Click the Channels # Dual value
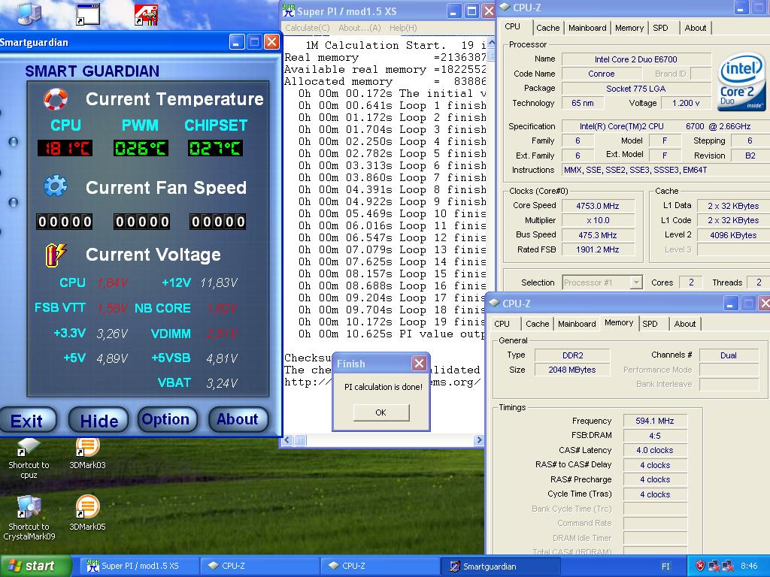This screenshot has height=577, width=770. tap(729, 355)
